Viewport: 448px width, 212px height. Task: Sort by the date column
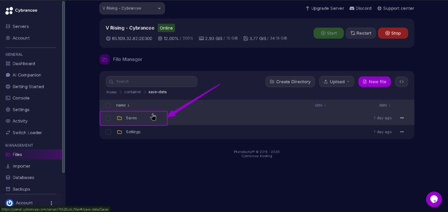pyautogui.click(x=385, y=105)
